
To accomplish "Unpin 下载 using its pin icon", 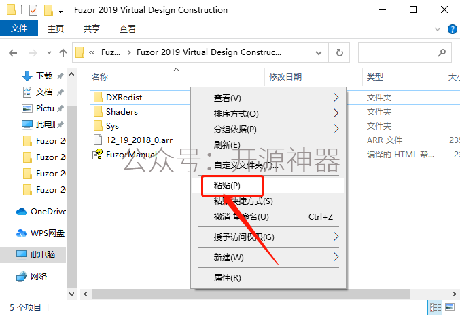I will 60,76.
